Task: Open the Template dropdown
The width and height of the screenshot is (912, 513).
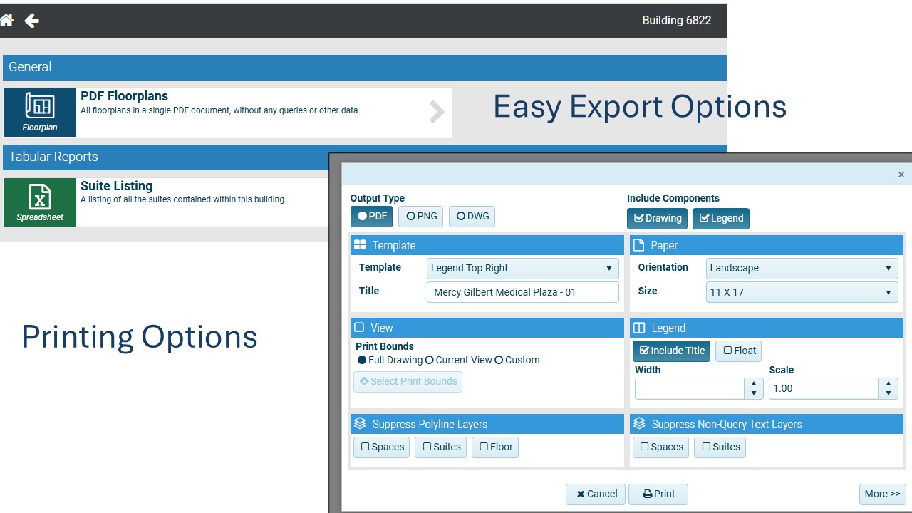Action: pyautogui.click(x=523, y=269)
